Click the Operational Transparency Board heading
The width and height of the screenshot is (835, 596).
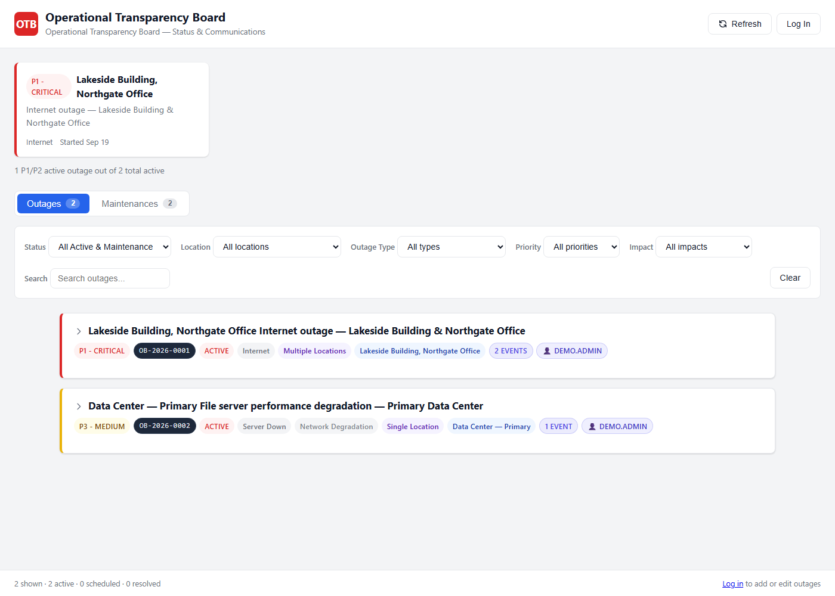135,18
